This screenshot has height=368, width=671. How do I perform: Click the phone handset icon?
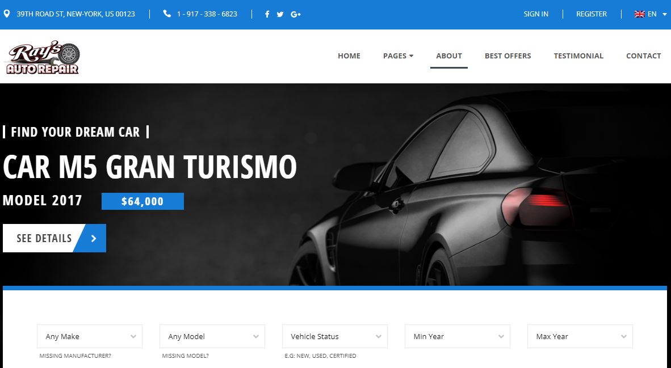pyautogui.click(x=167, y=14)
